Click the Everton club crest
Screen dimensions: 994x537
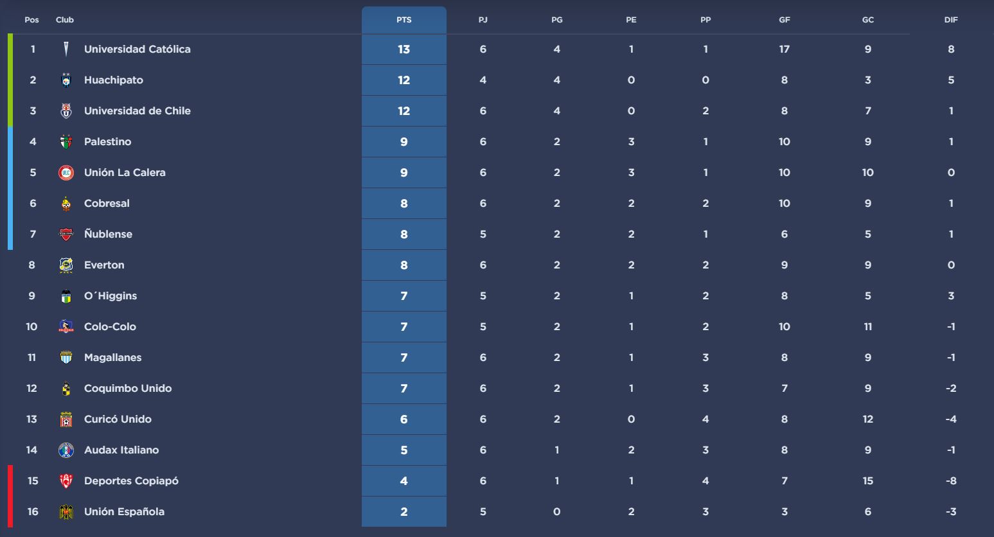[66, 265]
